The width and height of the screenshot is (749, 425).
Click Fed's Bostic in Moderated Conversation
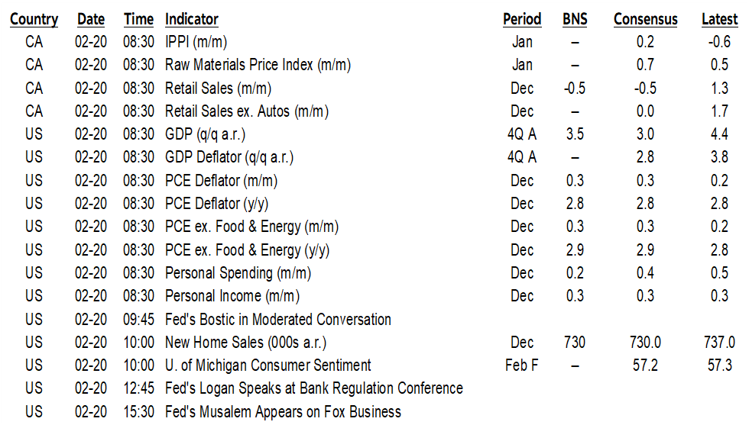coord(278,319)
